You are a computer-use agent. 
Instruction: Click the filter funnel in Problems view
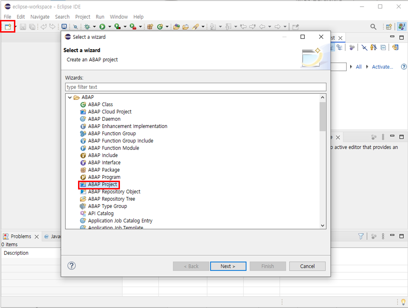[x=361, y=236]
